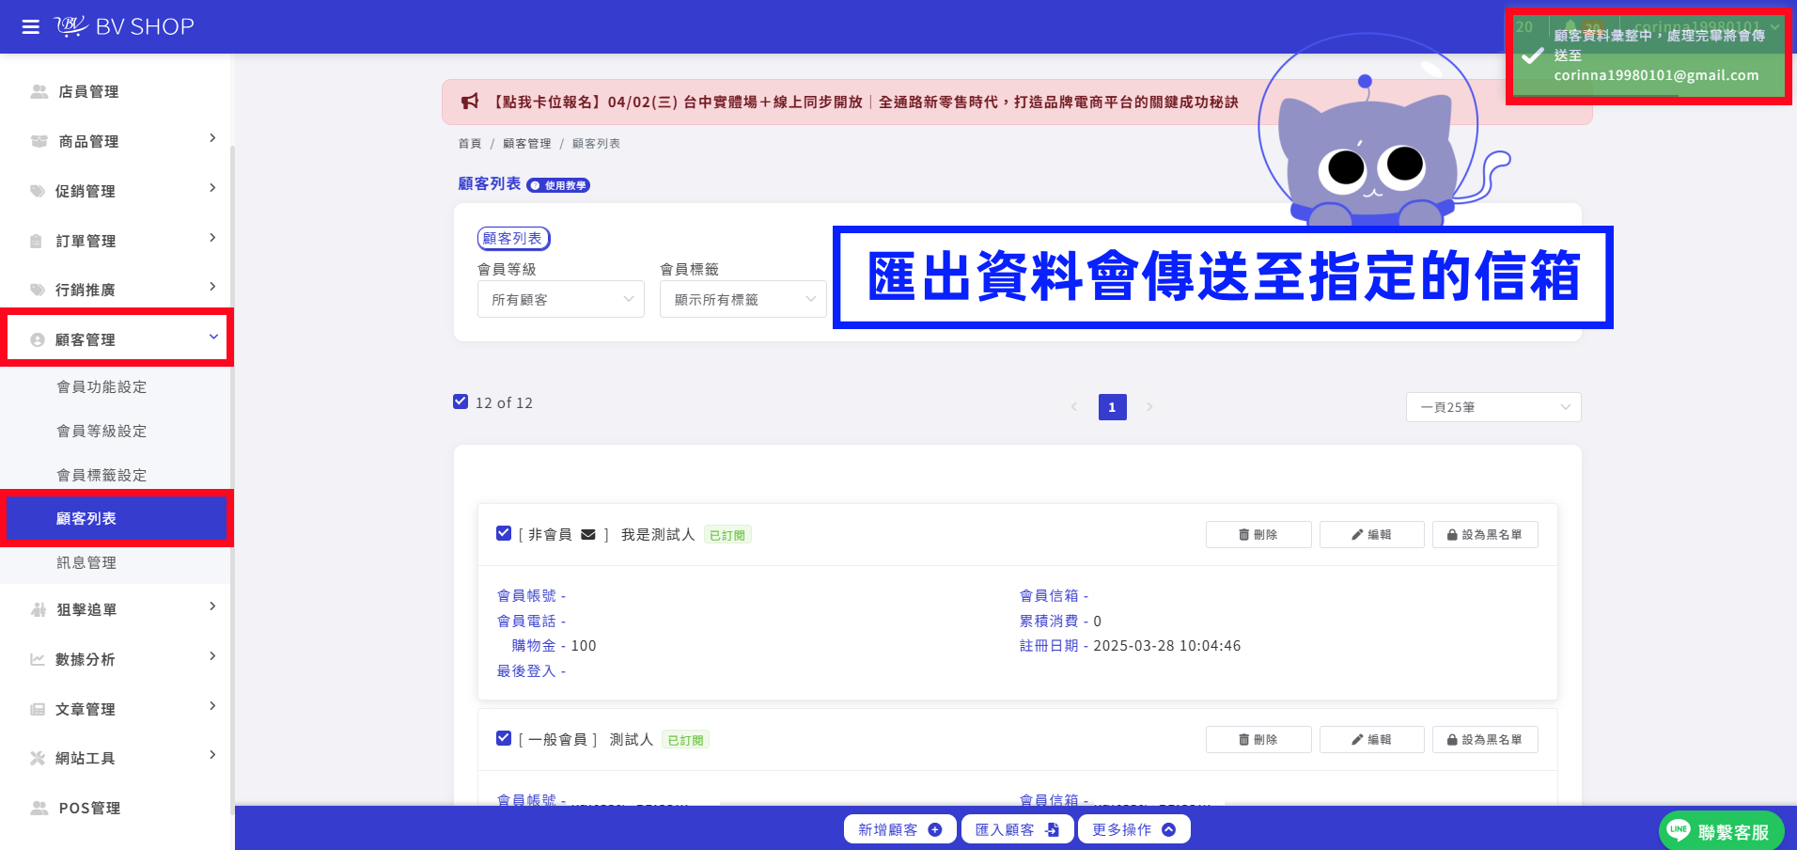The width and height of the screenshot is (1797, 850).
Task: Click the 顧客管理 user icon
Action: pos(38,339)
